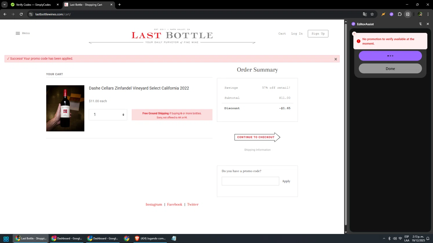Open the Extensions puzzle icon
The height and width of the screenshot is (243, 433).
click(x=400, y=14)
